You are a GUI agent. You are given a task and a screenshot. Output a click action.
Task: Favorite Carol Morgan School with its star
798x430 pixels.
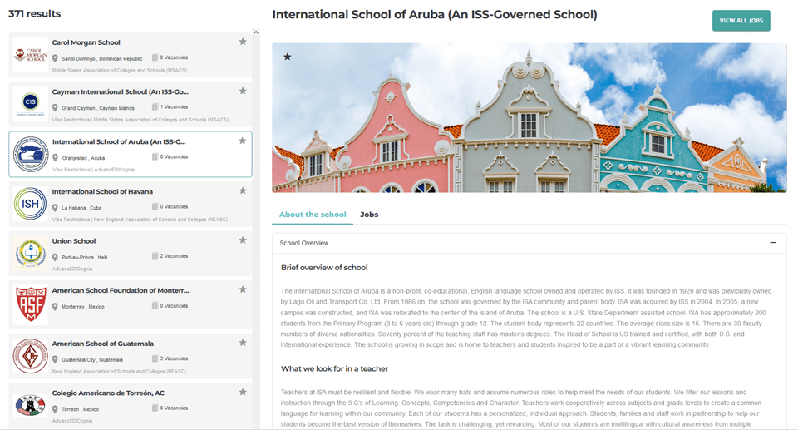pos(243,42)
